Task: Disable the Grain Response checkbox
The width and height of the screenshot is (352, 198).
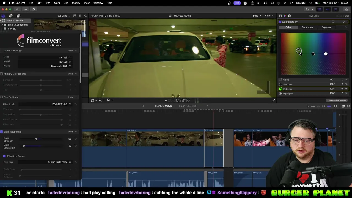Action: coord(2,132)
